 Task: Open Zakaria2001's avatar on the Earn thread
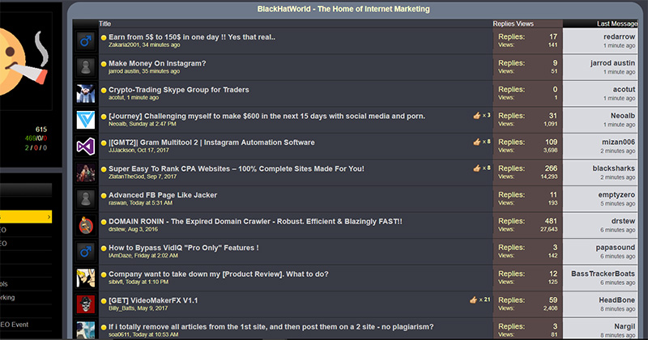(86, 41)
